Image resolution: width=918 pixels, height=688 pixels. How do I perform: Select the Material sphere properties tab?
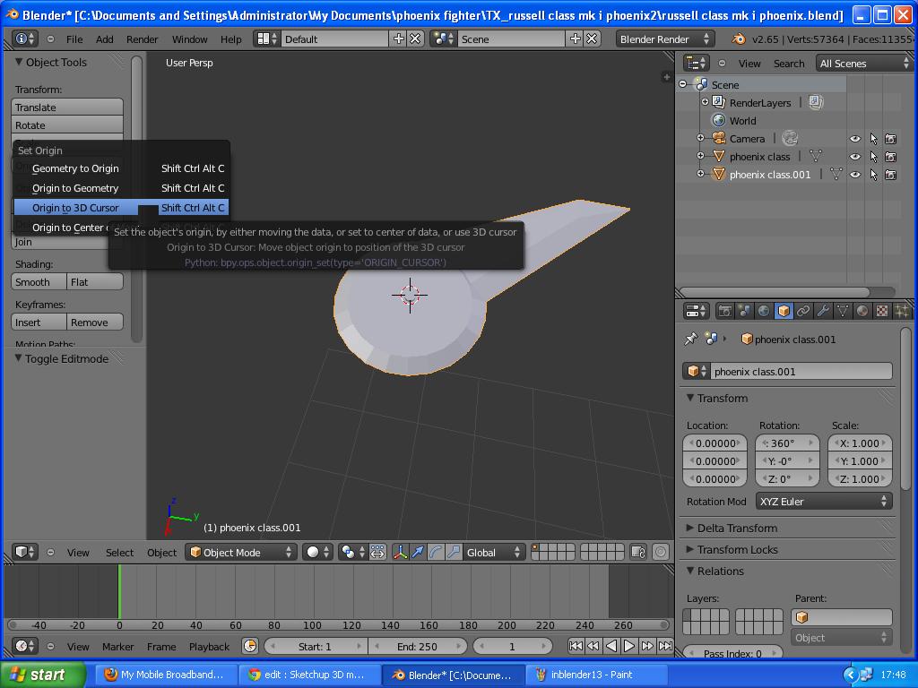[x=862, y=310]
